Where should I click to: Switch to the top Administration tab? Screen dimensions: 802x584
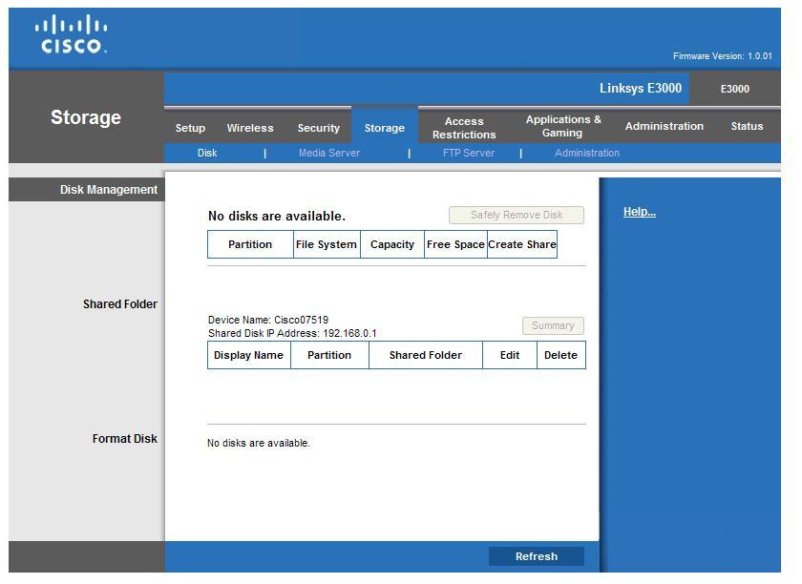664,126
